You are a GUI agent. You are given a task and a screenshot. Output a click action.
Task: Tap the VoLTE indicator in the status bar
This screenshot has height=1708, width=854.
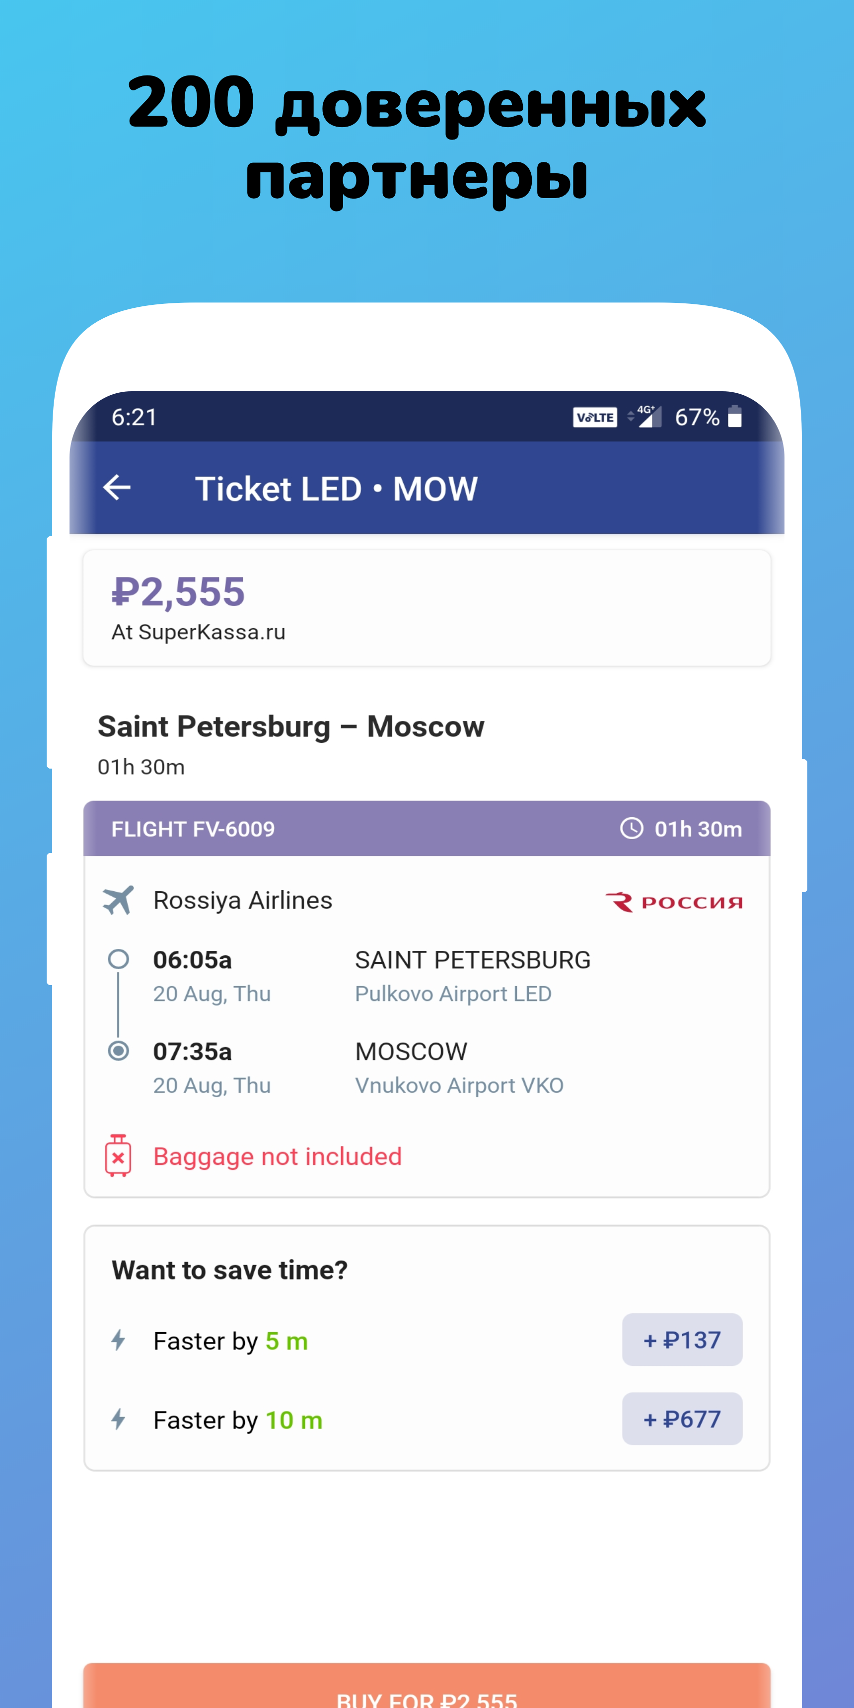[x=595, y=417]
